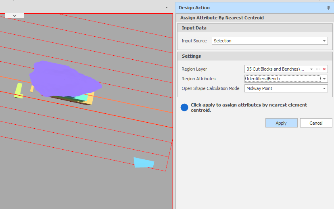Expand the viewport chevron toolbar toggle
Screen dimensions: 334x209
14,16
